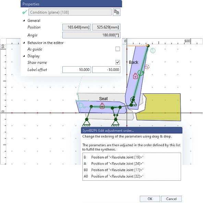Viewport: 203px width, 203px height.
Task: Collapse the General section
Action: tap(24, 21)
